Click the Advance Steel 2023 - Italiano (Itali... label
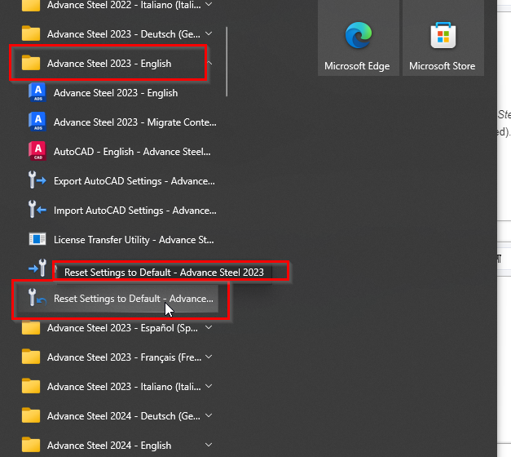The width and height of the screenshot is (511, 457). (124, 387)
